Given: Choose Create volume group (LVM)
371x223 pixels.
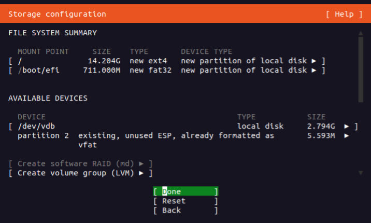Looking at the screenshot, I should point(76,173).
